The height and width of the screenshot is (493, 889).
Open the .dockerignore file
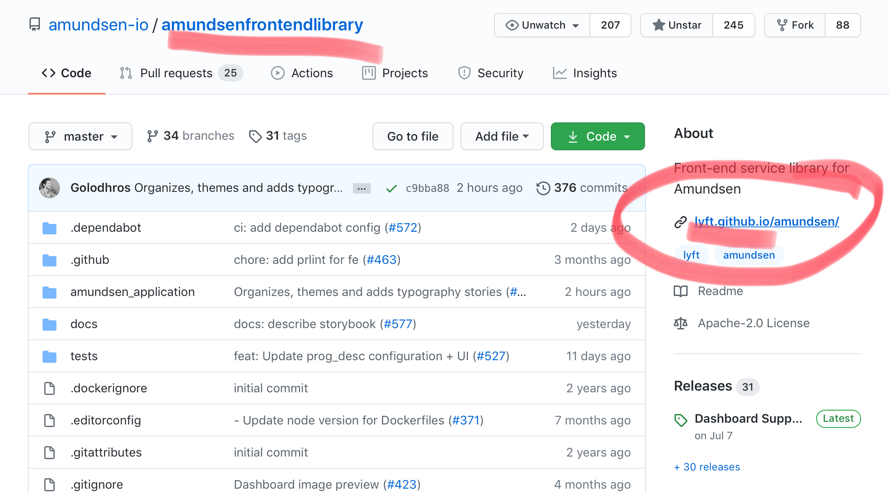point(109,388)
